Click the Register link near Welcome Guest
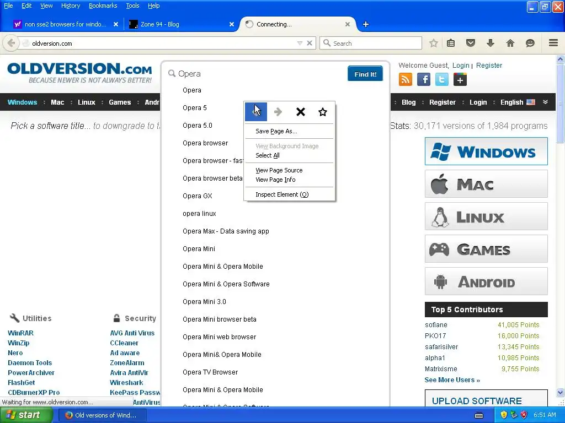The width and height of the screenshot is (565, 423). click(x=489, y=66)
